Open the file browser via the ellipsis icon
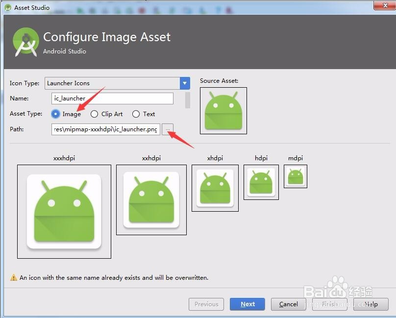 168,129
